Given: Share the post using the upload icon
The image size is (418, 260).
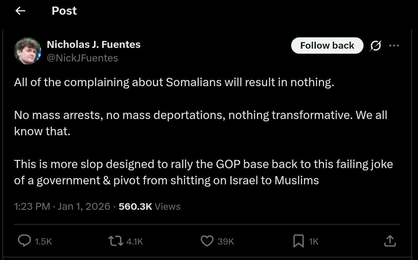Looking at the screenshot, I should tap(391, 241).
